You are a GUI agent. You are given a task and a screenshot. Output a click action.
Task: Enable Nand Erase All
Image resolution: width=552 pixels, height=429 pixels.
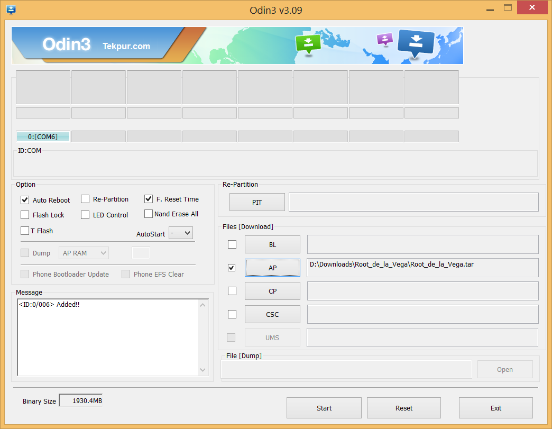pyautogui.click(x=149, y=214)
